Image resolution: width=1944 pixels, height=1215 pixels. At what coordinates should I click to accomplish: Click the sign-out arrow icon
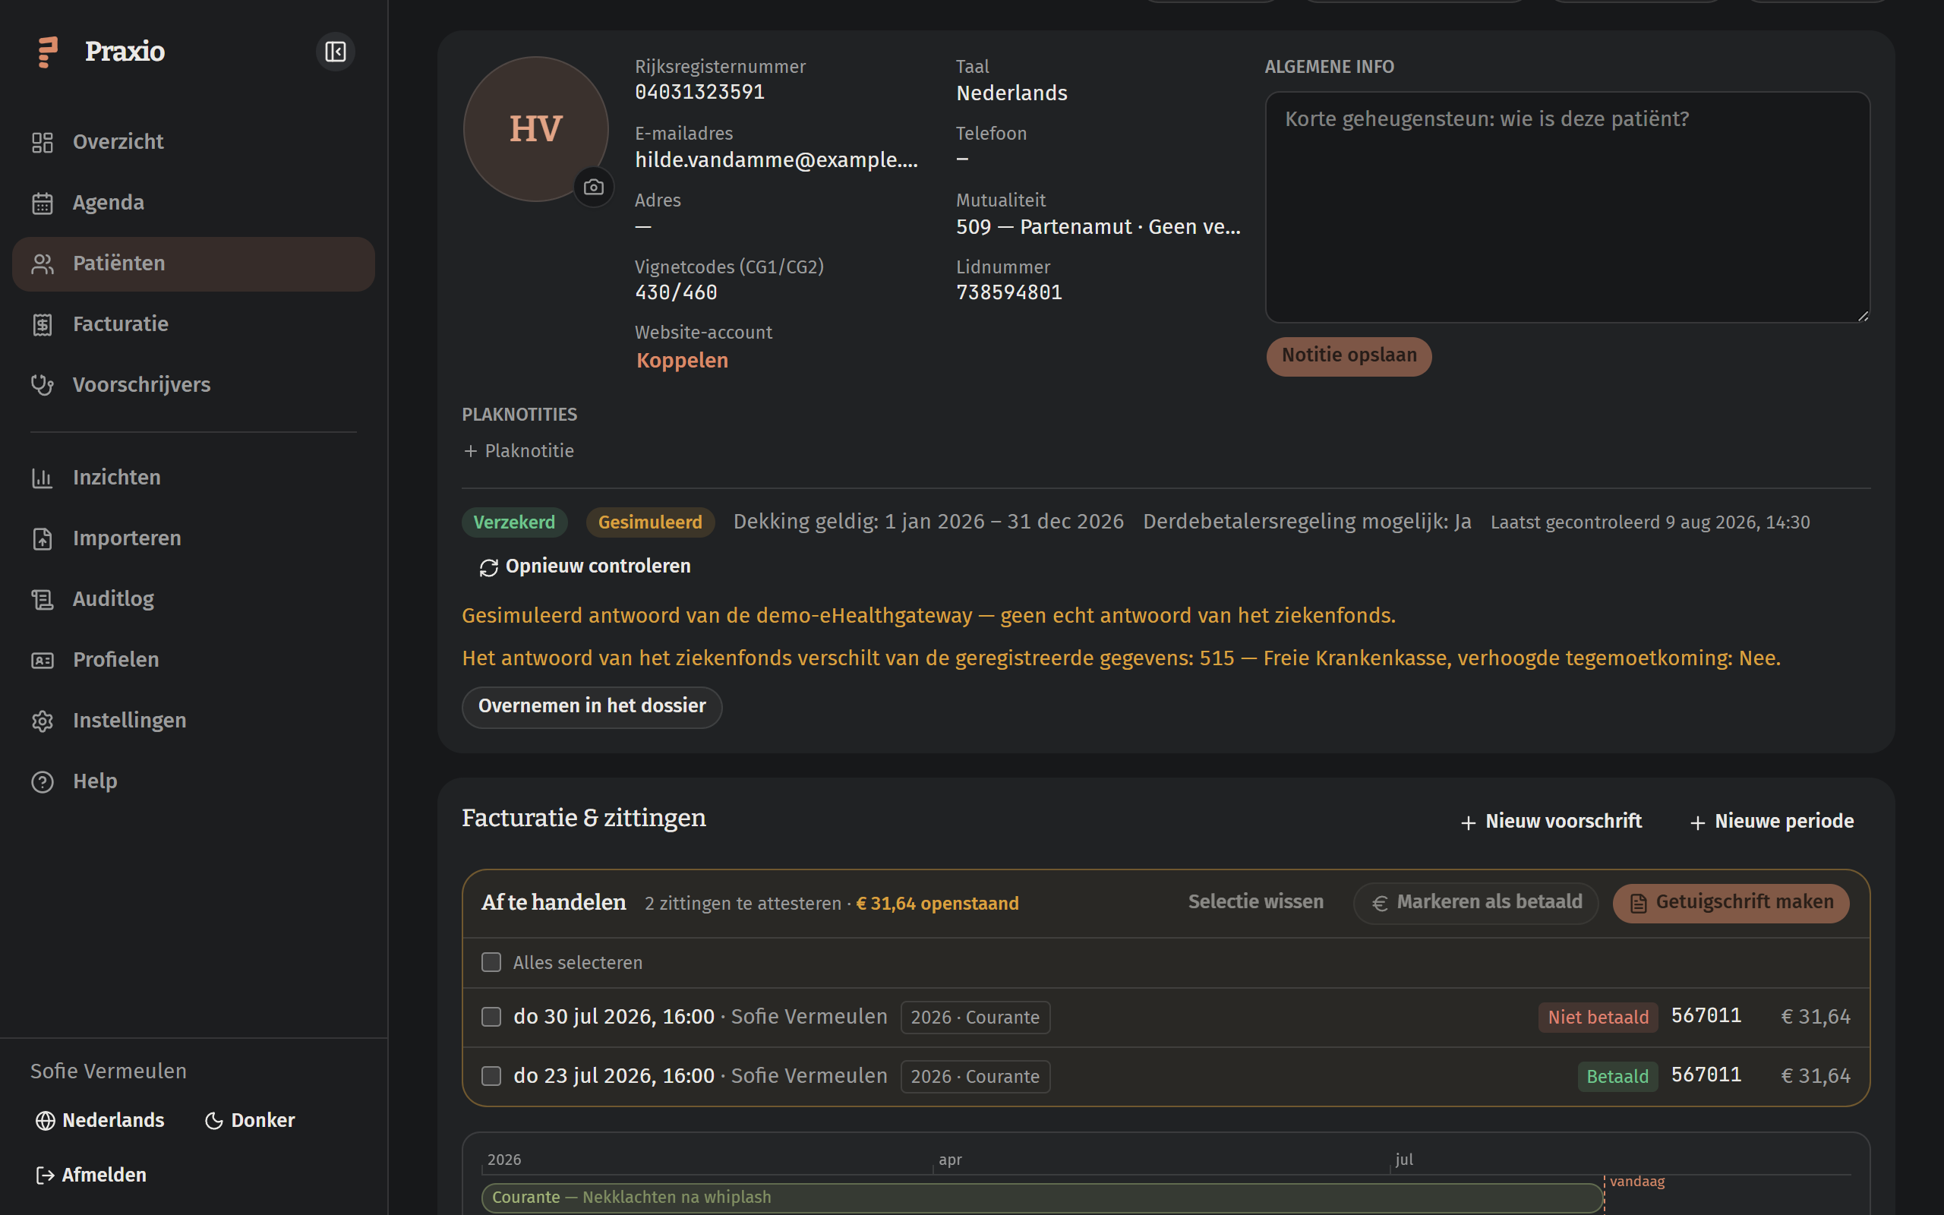pos(45,1175)
